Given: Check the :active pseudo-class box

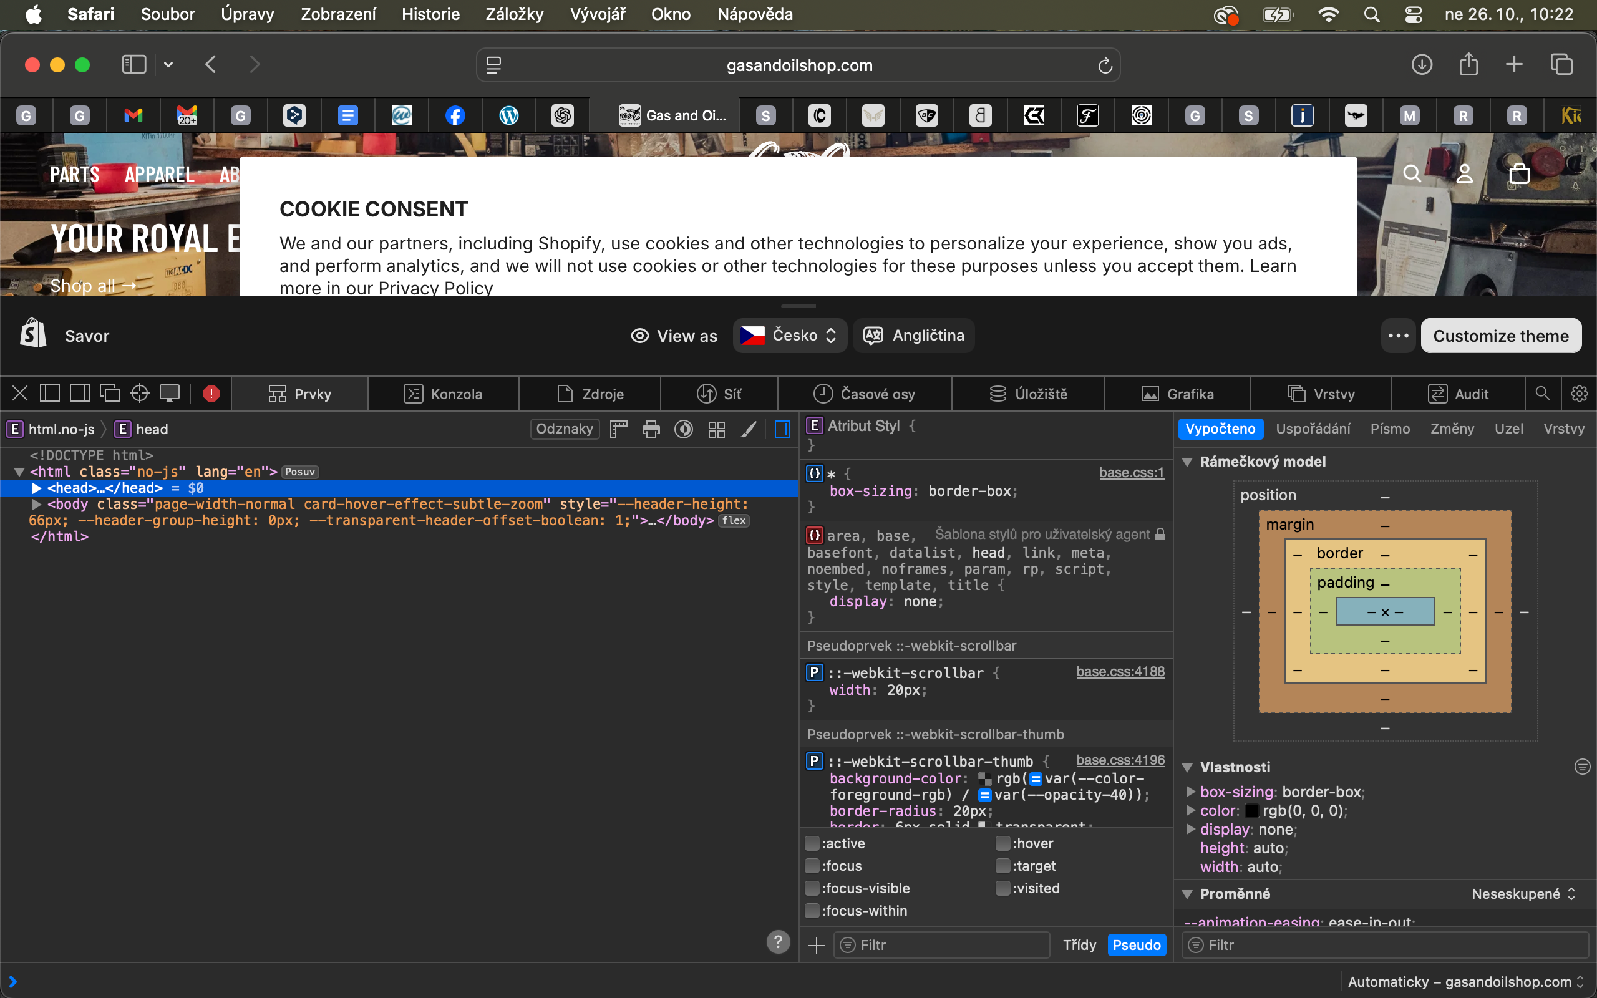Looking at the screenshot, I should (x=812, y=843).
